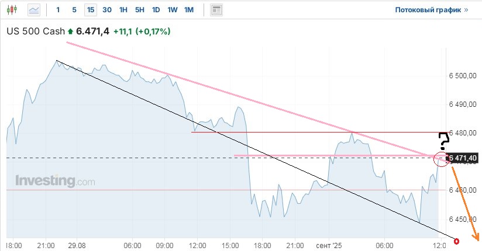Select the 1W timeframe
482x251 pixels.
(x=173, y=10)
